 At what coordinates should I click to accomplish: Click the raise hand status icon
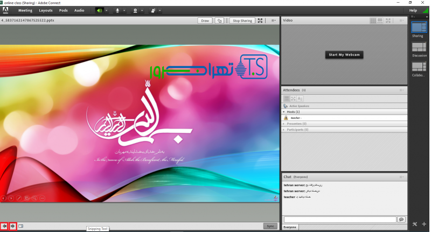152,10
